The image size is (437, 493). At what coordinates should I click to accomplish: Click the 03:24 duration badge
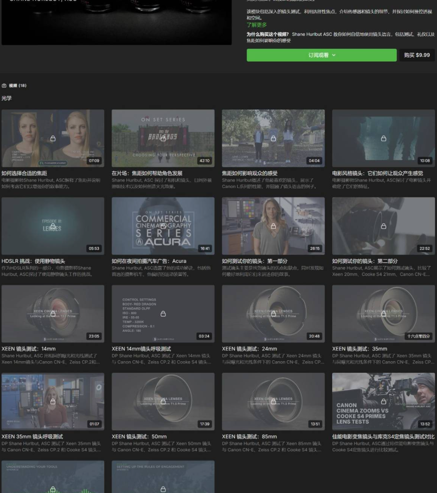[x=204, y=336]
